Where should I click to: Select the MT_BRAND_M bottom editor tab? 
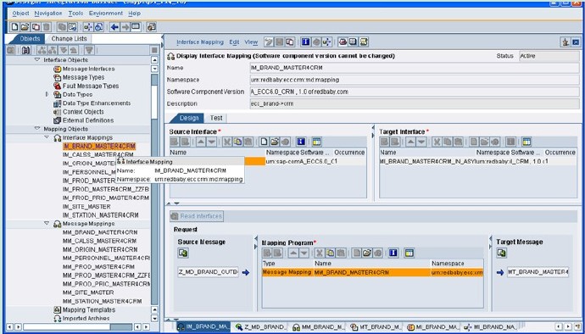point(376,327)
